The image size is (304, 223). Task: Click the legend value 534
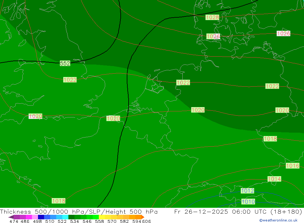[x=74, y=221]
